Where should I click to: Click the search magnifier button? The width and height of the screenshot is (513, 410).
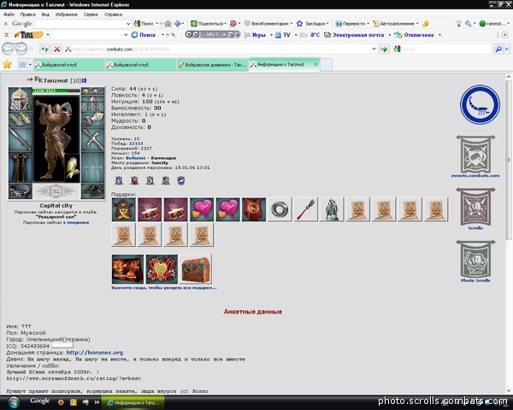498,49
